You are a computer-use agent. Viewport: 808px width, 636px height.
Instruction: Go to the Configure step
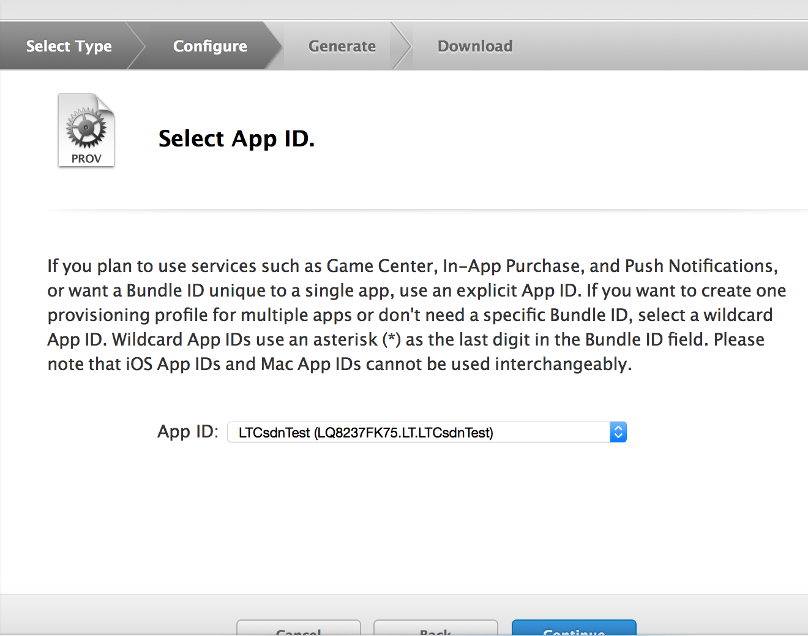210,46
